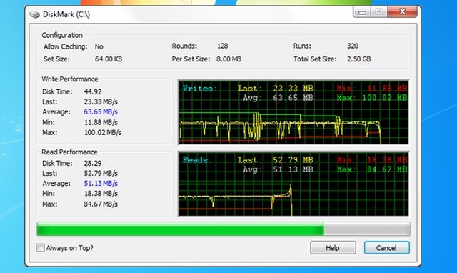The width and height of the screenshot is (457, 273).
Task: Click the Total Set Size value 2.50 GB
Action: [358, 59]
